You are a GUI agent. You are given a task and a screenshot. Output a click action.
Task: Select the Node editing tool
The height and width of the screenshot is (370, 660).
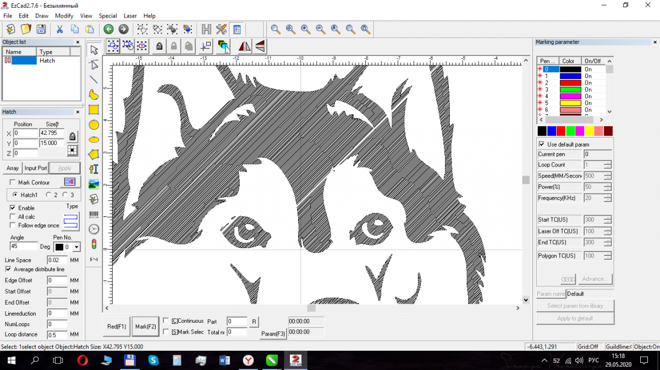pyautogui.click(x=94, y=65)
